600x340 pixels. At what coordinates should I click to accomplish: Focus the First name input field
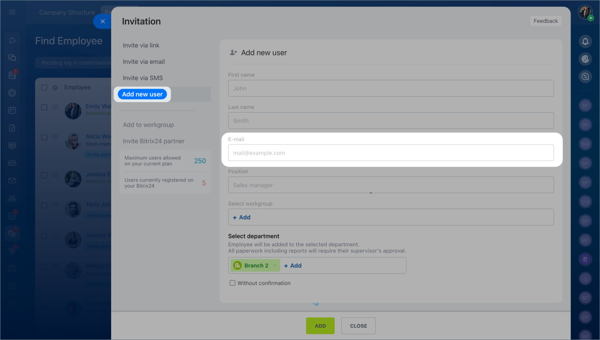[x=391, y=88]
